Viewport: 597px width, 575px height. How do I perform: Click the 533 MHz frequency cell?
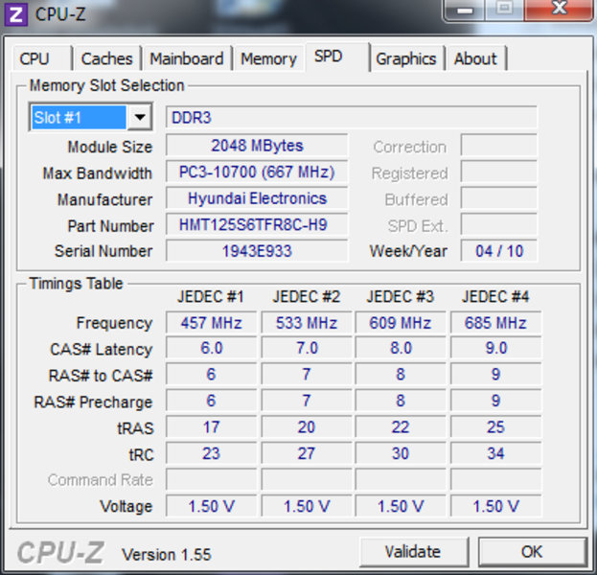pos(307,323)
